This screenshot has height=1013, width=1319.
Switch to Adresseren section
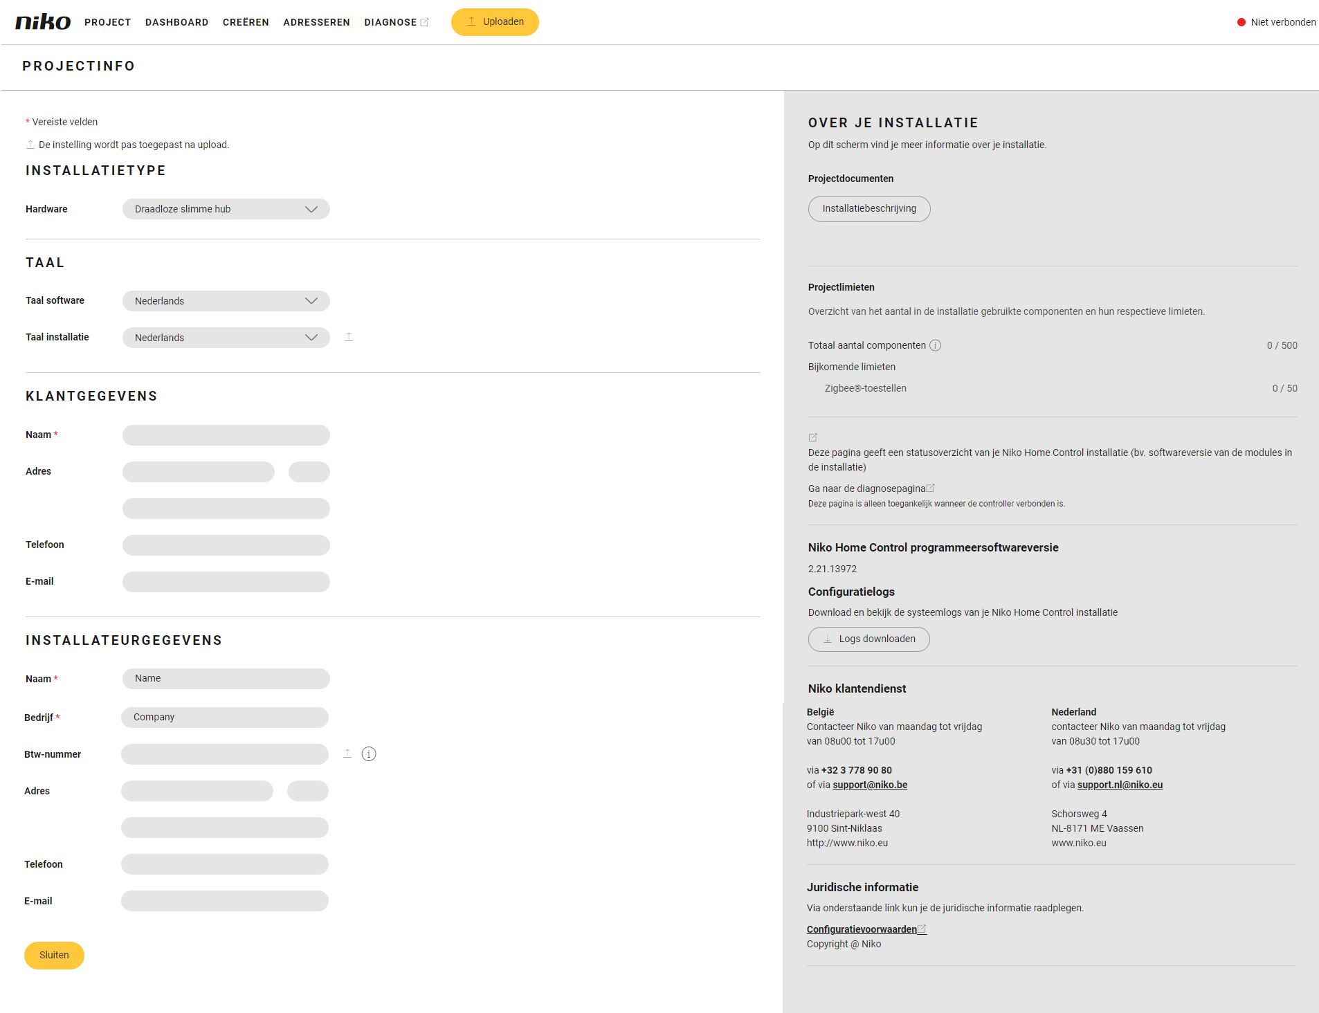[316, 22]
